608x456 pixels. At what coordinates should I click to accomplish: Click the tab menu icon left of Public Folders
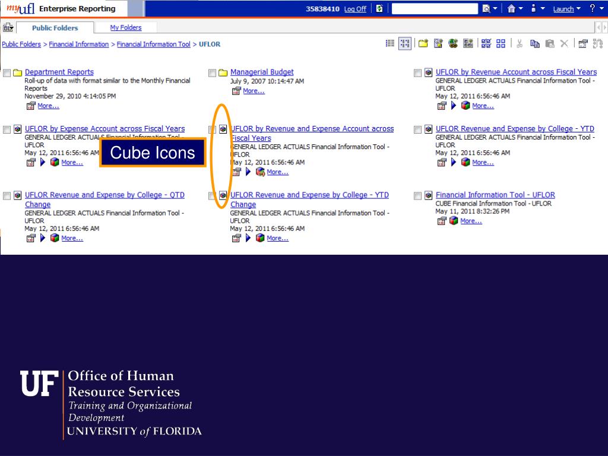pyautogui.click(x=8, y=27)
